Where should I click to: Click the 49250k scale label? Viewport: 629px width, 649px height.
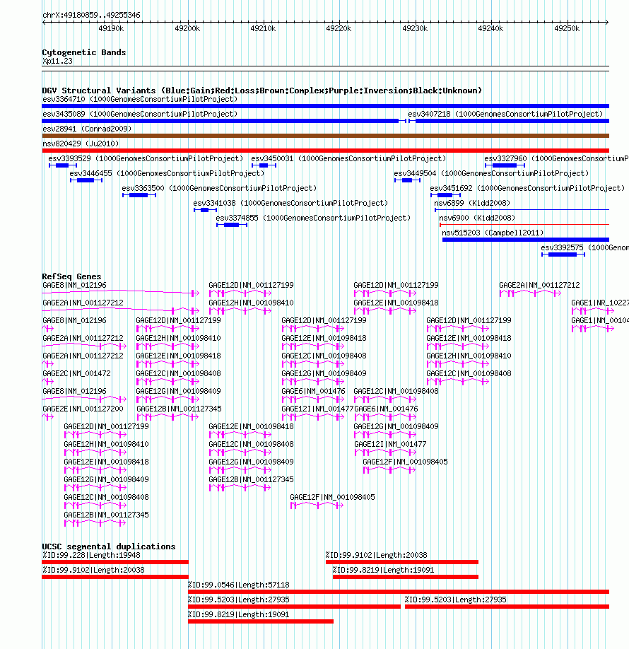point(567,28)
